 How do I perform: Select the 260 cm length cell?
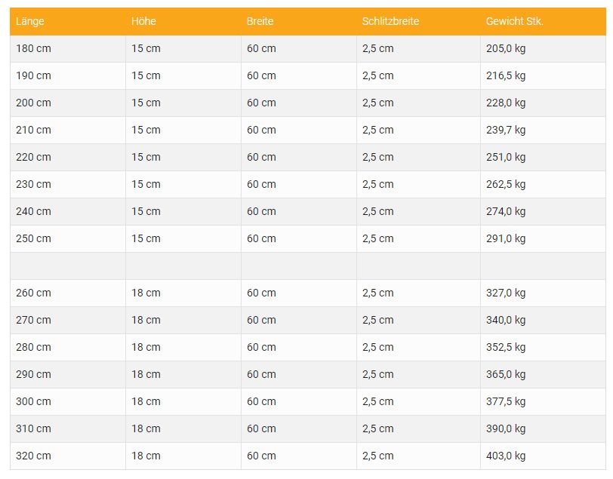68,293
